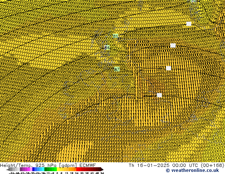
Task: Pick the bright green band on the temperature scale
Action: pyautogui.click(x=55, y=169)
